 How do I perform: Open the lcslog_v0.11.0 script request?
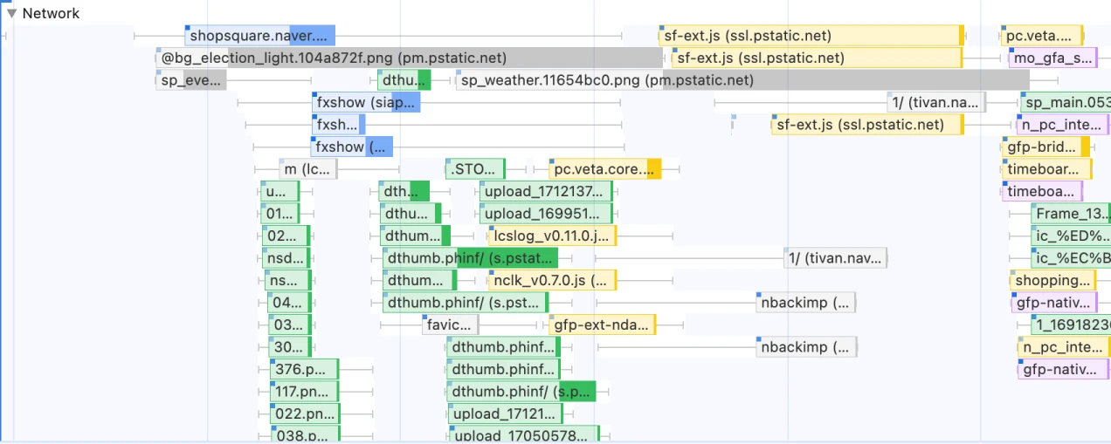pos(552,236)
